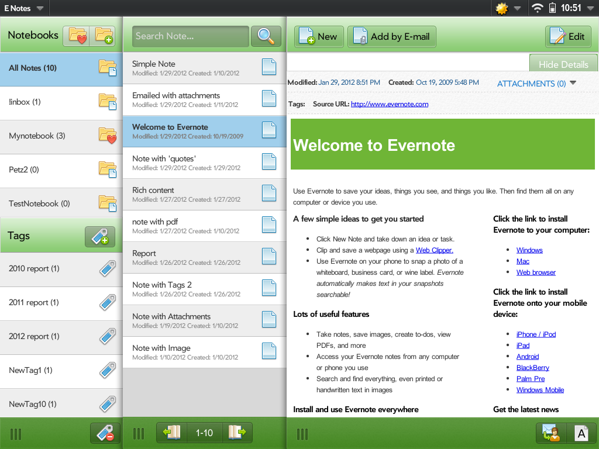Click Petz2 notebook folder icon
The width and height of the screenshot is (599, 449).
click(108, 170)
